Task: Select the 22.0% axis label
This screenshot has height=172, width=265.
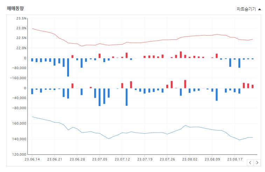Action: tap(21, 48)
